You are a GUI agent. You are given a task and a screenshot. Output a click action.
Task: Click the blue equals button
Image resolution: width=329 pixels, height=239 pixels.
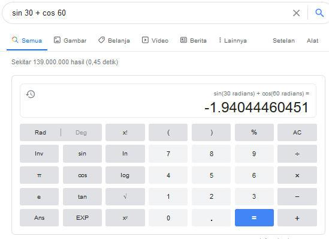tap(254, 217)
